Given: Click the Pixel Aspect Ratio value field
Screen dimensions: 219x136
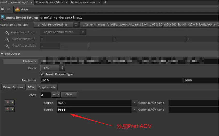Looking at the screenshot, I should 50,46.
